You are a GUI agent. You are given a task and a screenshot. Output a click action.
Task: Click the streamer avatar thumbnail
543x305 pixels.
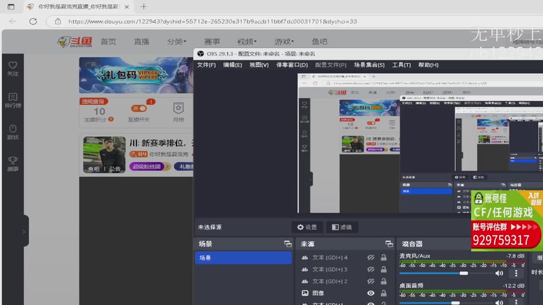[x=105, y=155]
